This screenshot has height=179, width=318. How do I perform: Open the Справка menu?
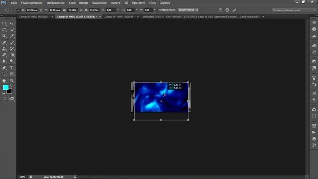165,3
